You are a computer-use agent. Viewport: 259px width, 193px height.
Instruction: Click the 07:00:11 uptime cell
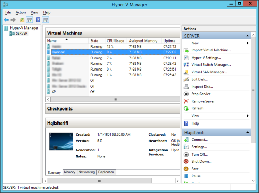coord(170,58)
